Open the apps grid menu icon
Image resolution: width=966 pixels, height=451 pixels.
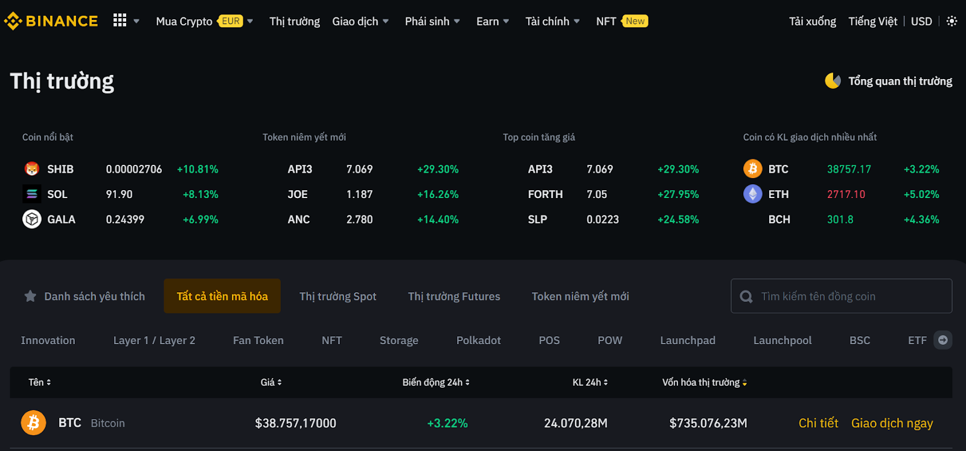coord(120,21)
